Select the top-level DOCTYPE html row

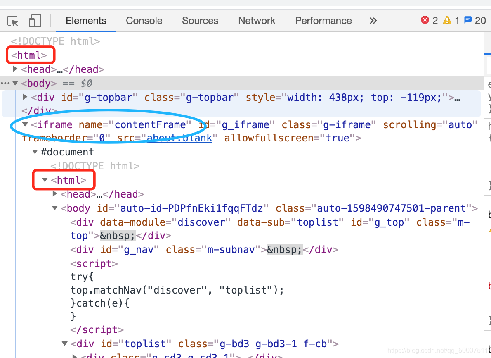tap(55, 41)
